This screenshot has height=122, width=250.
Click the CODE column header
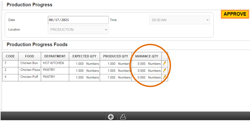coord(10,56)
